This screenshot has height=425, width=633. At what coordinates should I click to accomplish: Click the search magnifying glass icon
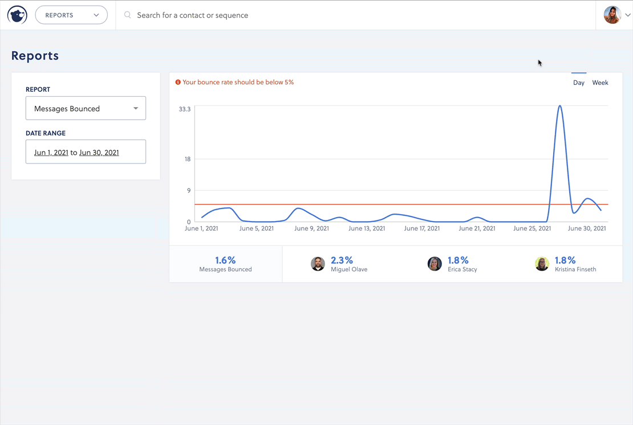click(127, 15)
